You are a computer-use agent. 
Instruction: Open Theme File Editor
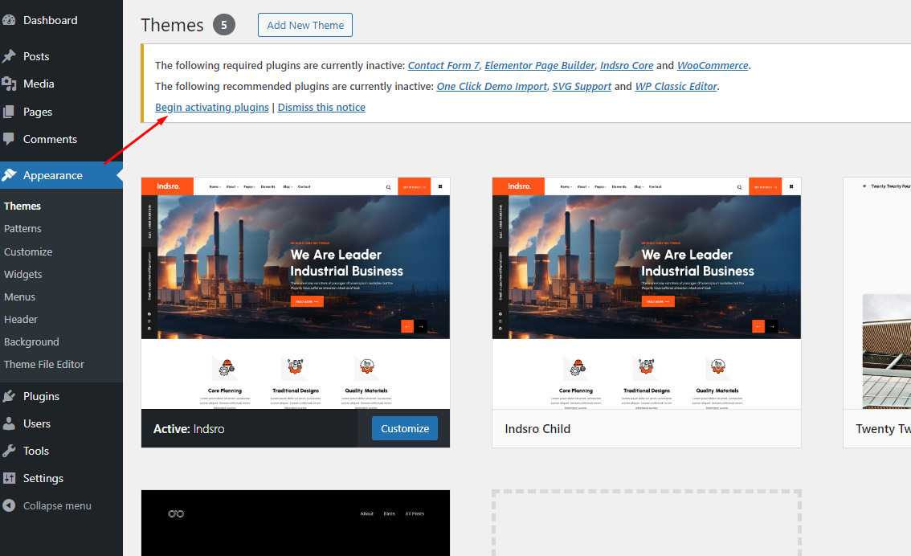pos(44,364)
